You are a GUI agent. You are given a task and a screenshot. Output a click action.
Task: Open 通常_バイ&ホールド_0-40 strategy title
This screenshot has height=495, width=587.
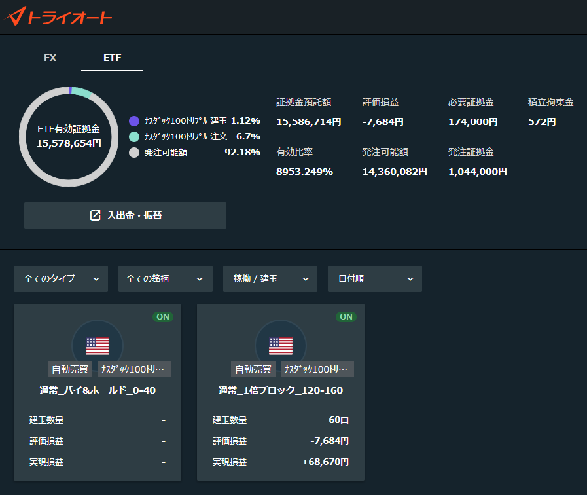click(x=98, y=390)
